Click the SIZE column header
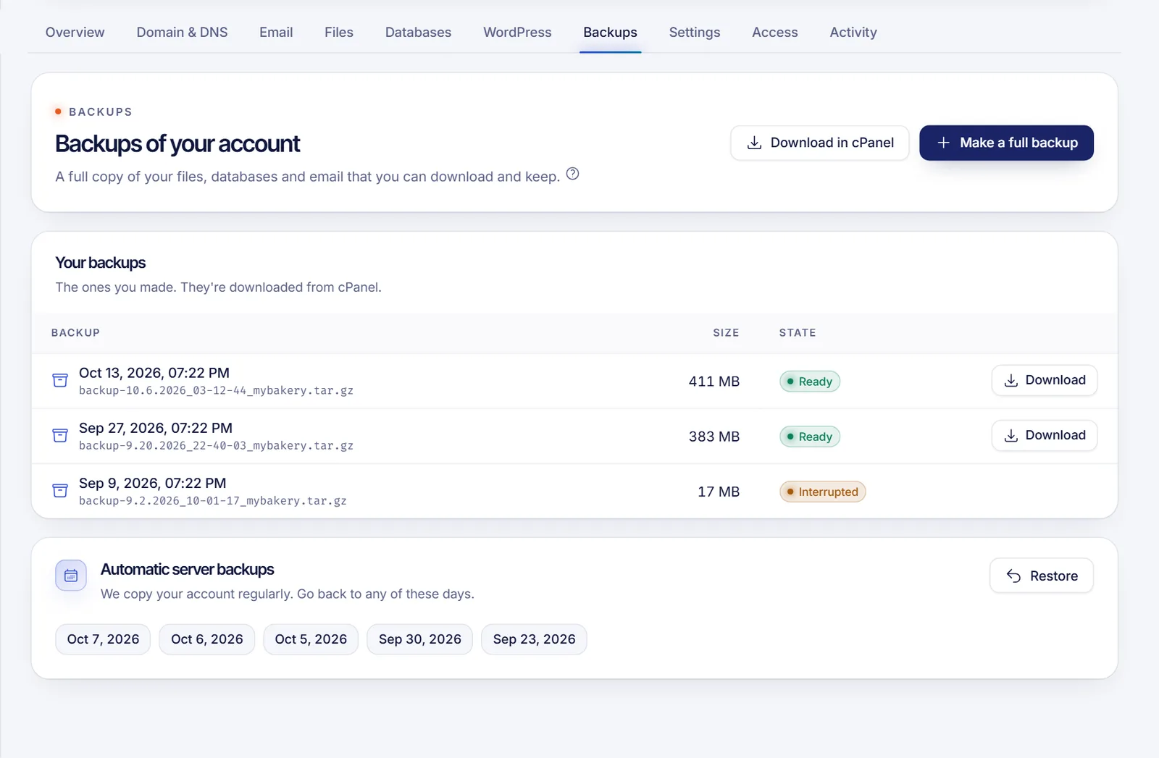 coord(726,333)
